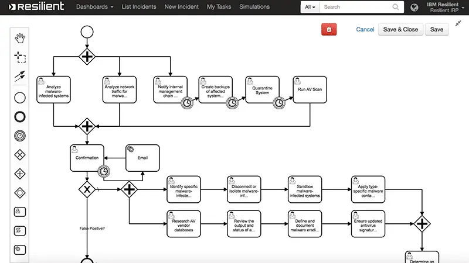Select the timer on Confirmation task
469x263 pixels.
point(104,171)
